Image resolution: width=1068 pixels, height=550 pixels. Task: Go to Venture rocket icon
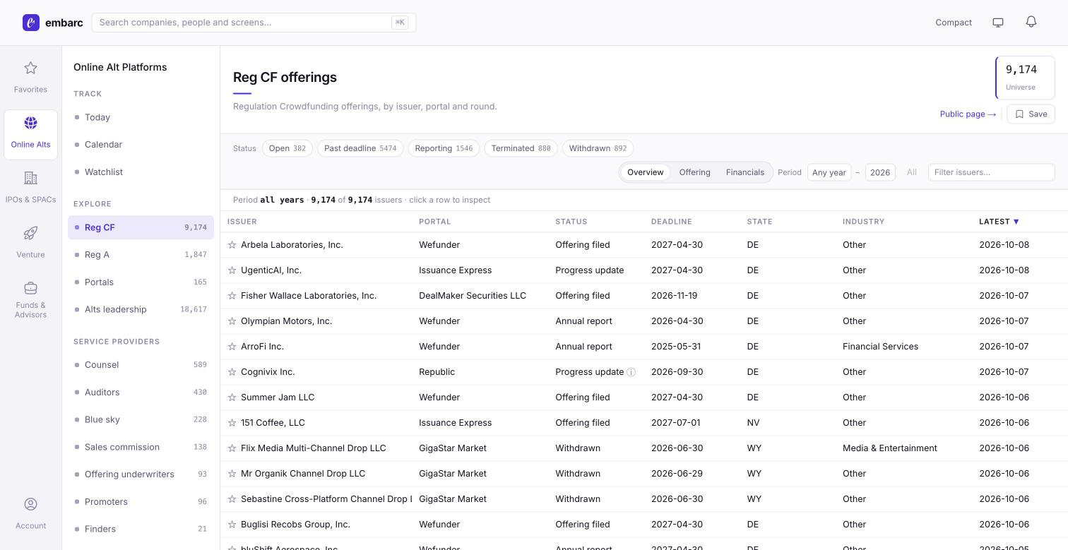point(30,233)
